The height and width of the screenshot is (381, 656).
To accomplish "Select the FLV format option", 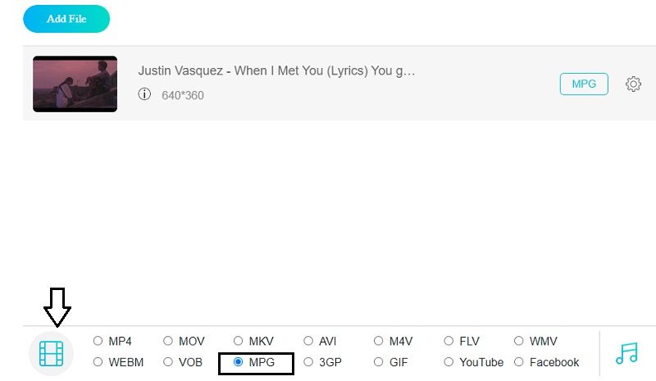I will coord(449,341).
